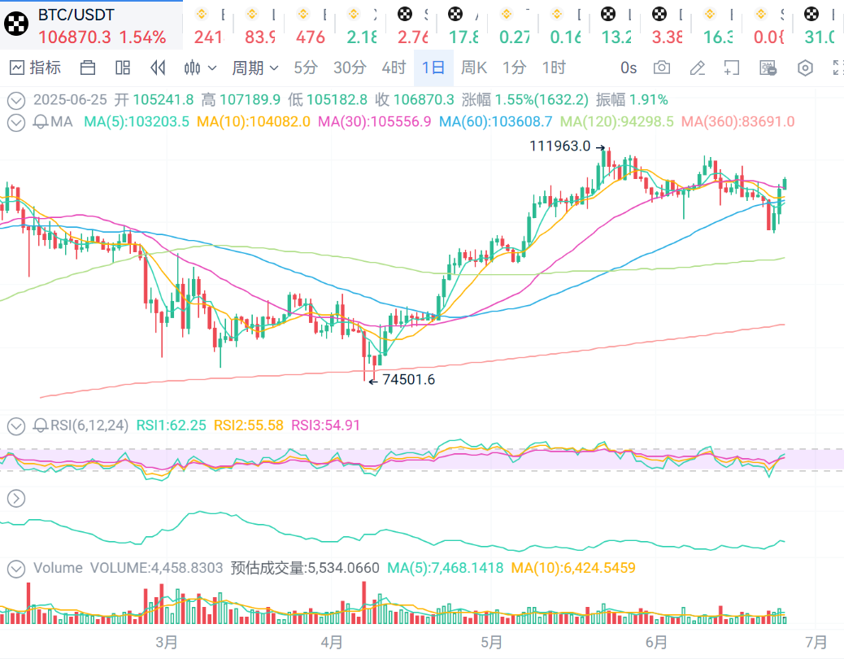Open the ticker tab showing 2.76

[412, 24]
